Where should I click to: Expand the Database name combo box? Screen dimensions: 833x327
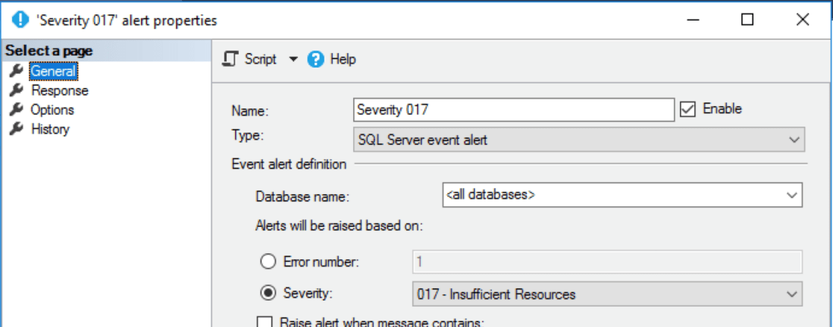click(793, 195)
